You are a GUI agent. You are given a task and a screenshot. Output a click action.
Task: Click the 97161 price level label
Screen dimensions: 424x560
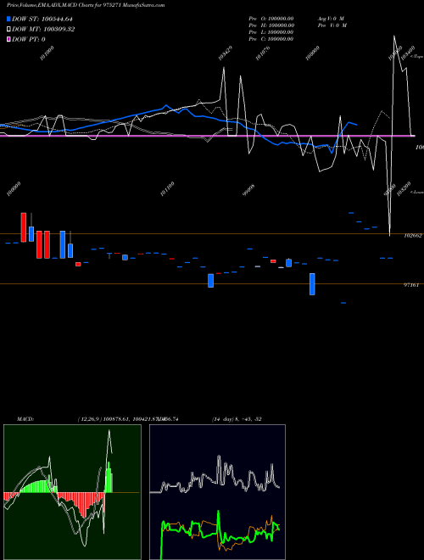(x=413, y=285)
